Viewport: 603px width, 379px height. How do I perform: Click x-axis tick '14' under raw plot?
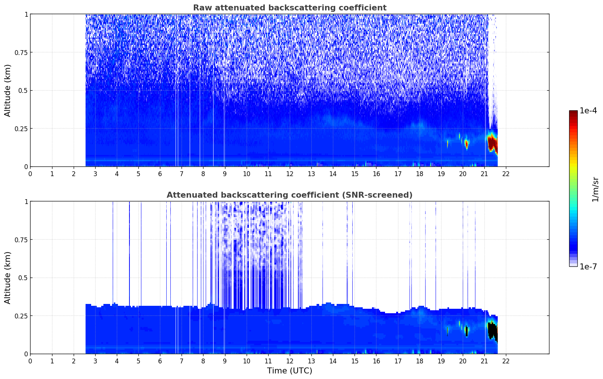[333, 174]
